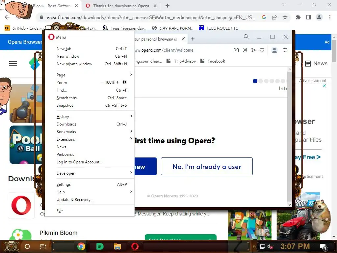Screen dimensions: 337x253
Task: Open Chrome extensions puzzle icon
Action: pyautogui.click(x=298, y=17)
